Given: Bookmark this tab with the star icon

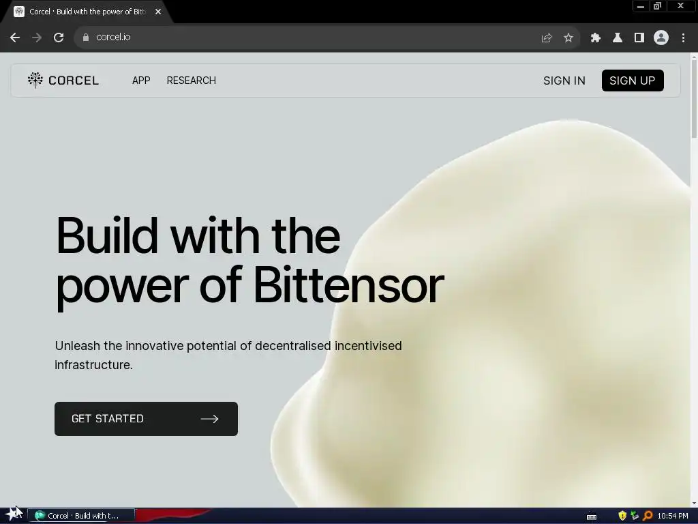Looking at the screenshot, I should pyautogui.click(x=568, y=38).
